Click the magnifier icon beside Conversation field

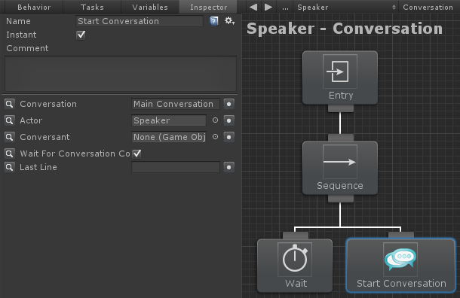9,104
